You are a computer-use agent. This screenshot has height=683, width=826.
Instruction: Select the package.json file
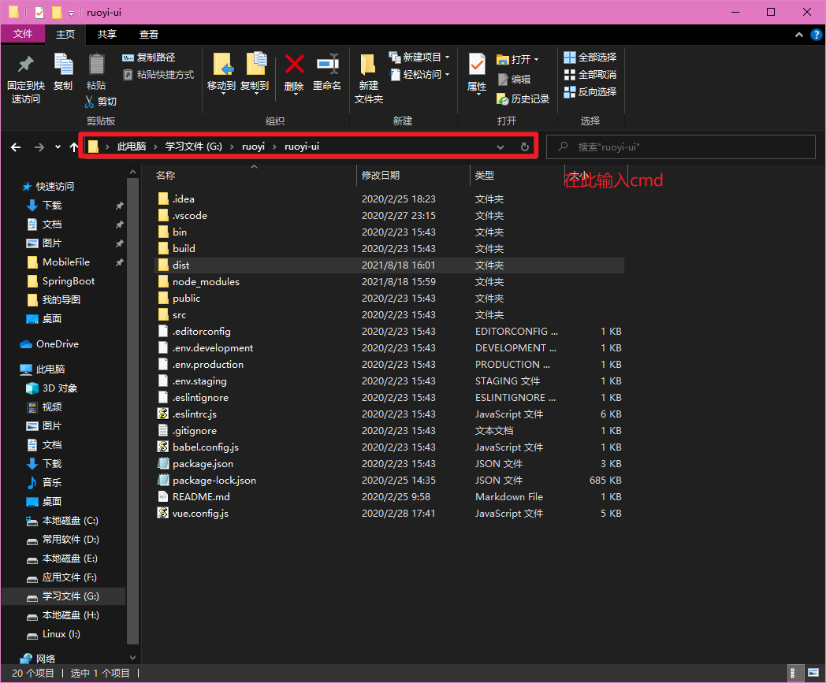pos(203,464)
